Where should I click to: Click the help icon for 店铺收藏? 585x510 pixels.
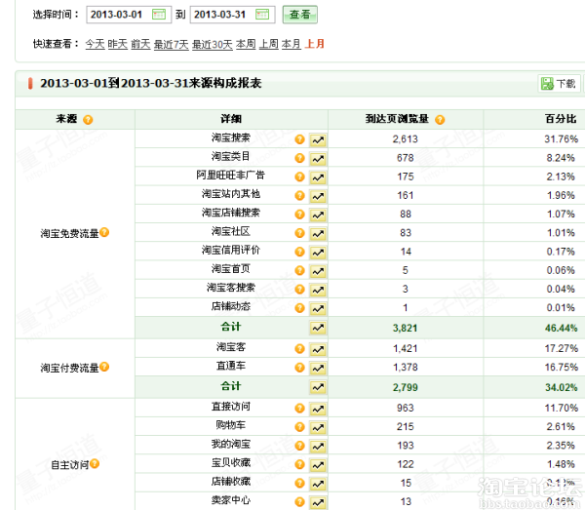coord(299,483)
